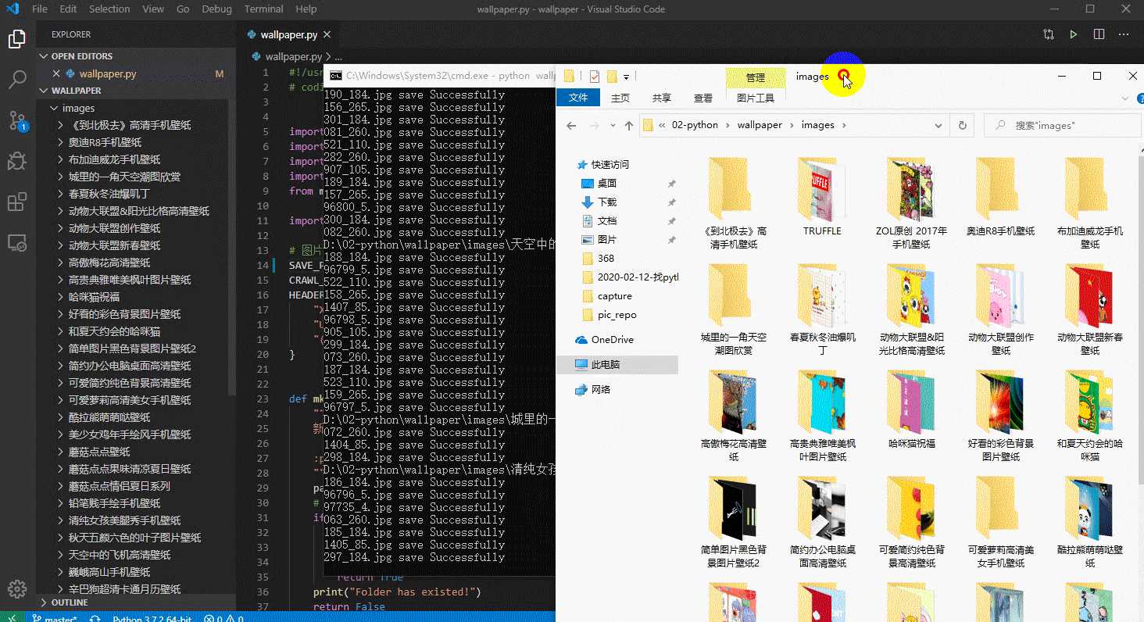
Task: Open the editor More Actions ellipsis
Action: point(1124,34)
